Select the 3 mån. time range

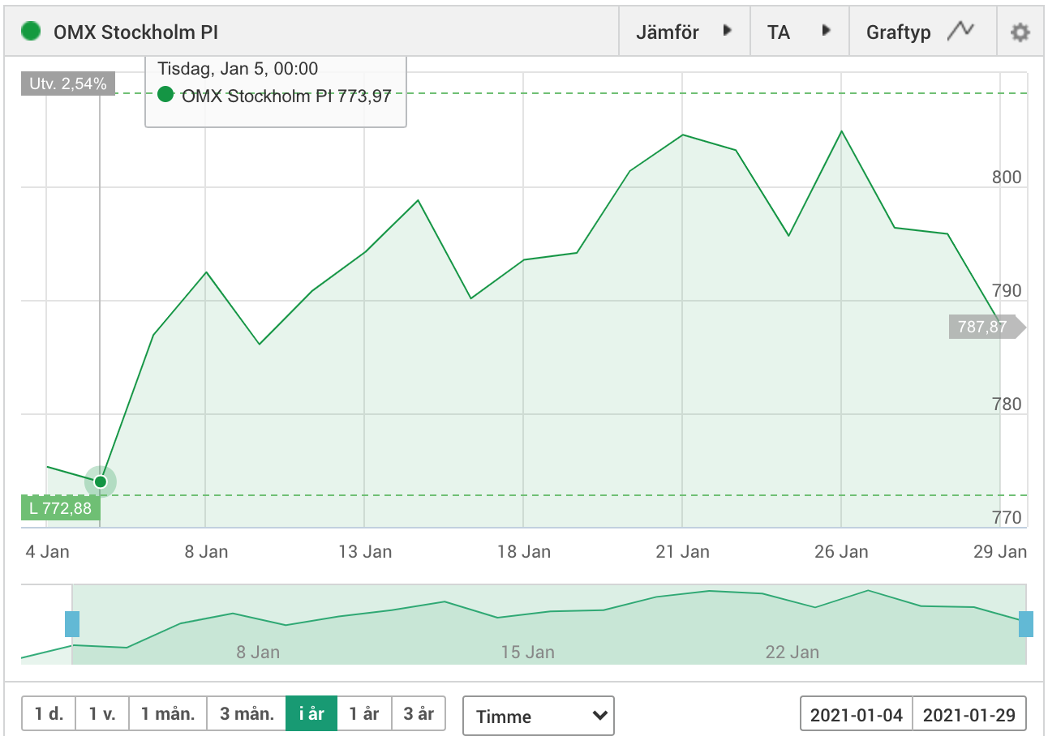coord(247,714)
